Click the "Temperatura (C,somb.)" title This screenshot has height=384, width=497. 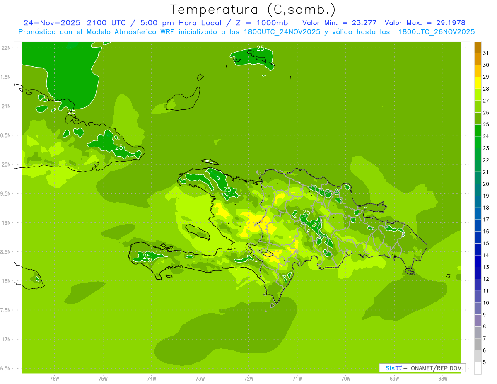click(x=253, y=10)
